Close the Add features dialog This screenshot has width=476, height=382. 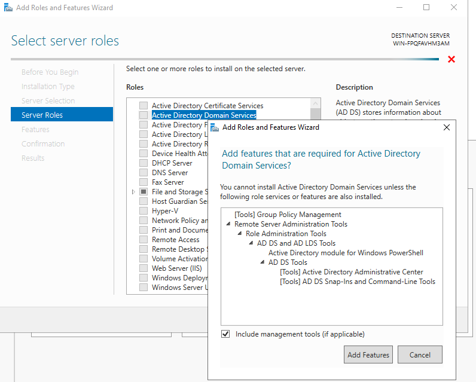[447, 127]
